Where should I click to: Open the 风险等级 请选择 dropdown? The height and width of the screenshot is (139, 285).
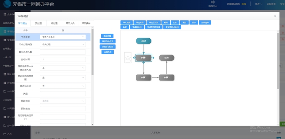pyautogui.click(x=63, y=101)
